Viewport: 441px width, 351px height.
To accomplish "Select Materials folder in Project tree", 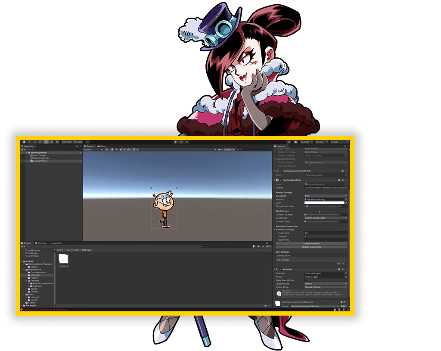I will tap(35, 275).
